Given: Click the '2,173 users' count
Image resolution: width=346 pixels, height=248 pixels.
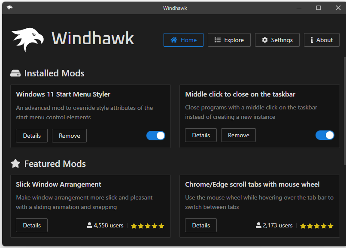Looking at the screenshot, I should [278, 226].
